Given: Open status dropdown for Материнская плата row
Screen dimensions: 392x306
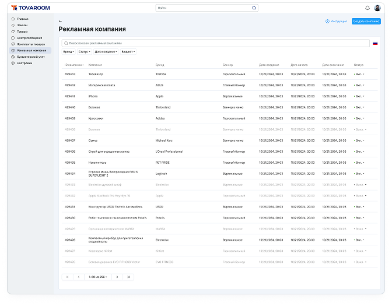Looking at the screenshot, I should [x=359, y=85].
